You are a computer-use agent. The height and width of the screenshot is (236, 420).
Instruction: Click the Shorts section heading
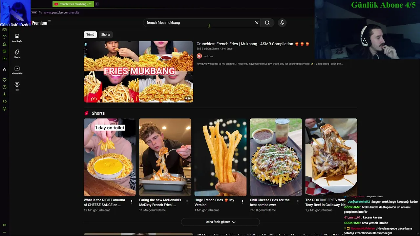(98, 113)
